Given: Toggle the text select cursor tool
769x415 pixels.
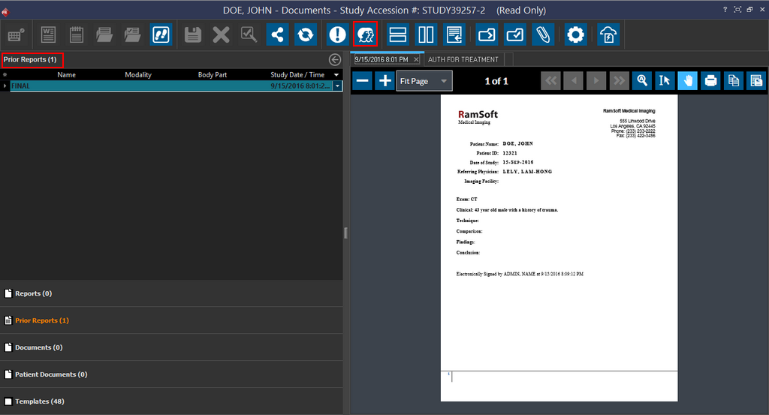Looking at the screenshot, I should point(664,81).
